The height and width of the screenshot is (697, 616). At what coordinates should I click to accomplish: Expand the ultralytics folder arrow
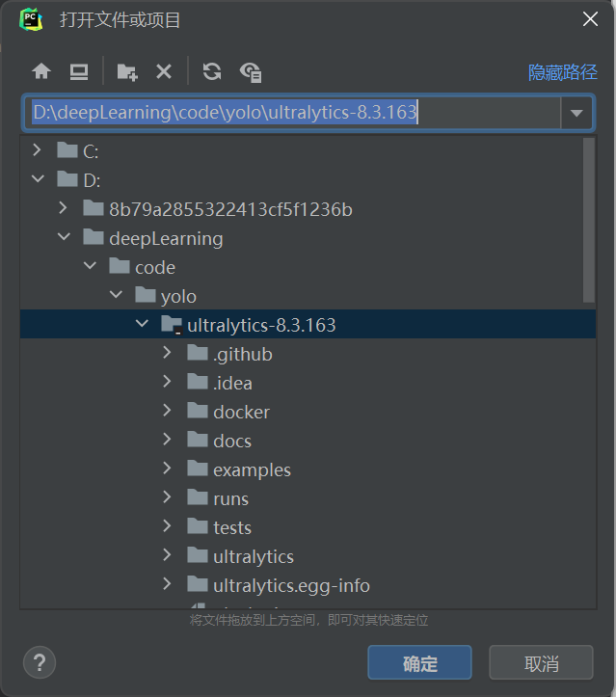point(167,554)
